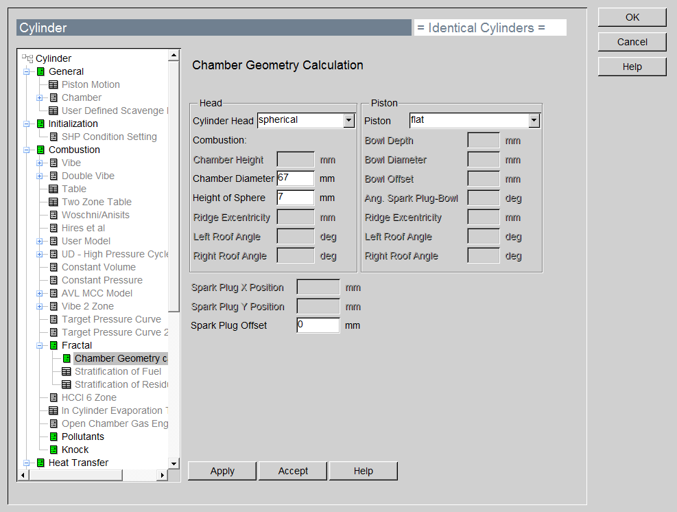
Task: Click the Piston Motion table icon
Action: tap(53, 84)
